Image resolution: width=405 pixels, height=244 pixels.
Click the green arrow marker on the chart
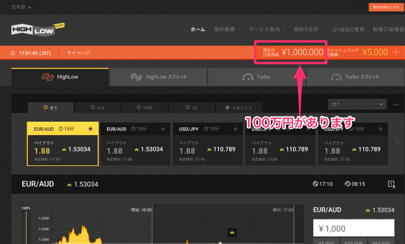pos(232,233)
